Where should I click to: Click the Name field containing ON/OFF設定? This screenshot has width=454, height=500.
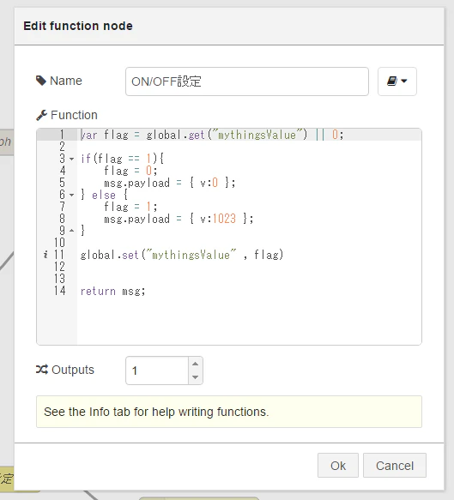[x=247, y=81]
